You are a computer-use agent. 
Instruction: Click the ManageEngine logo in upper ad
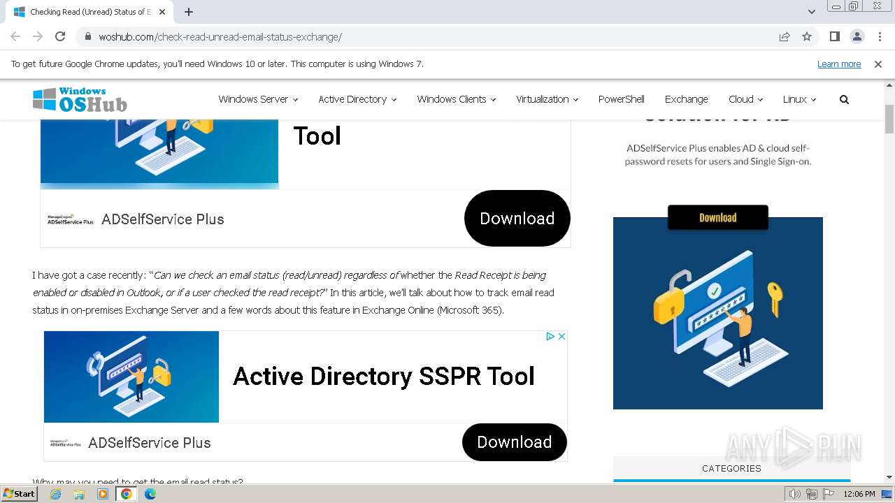point(70,219)
